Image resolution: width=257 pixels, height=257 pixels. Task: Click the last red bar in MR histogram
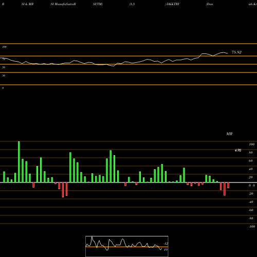point(228,185)
